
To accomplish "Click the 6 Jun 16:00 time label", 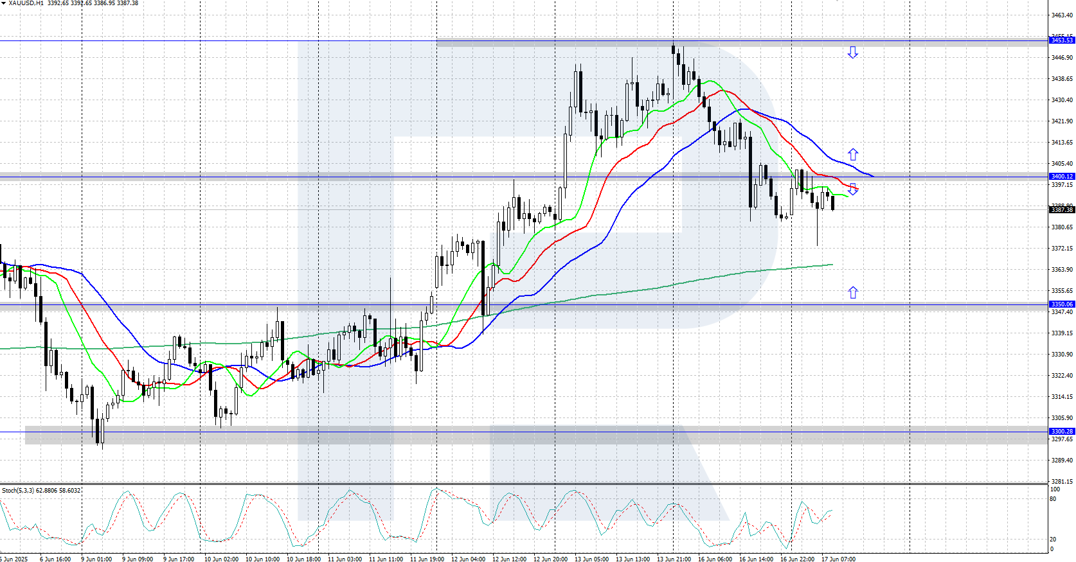I will point(55,559).
